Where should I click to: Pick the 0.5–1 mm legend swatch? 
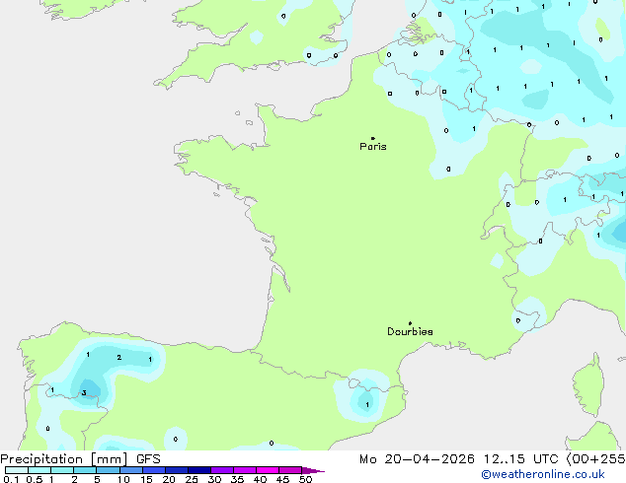click(39, 470)
